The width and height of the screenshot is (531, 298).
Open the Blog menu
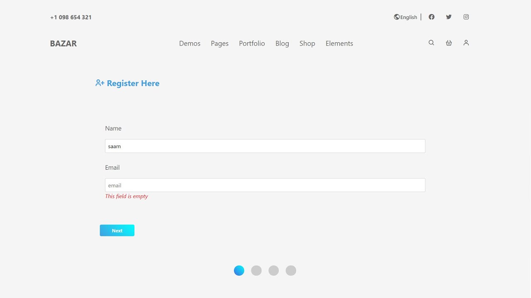coord(282,43)
